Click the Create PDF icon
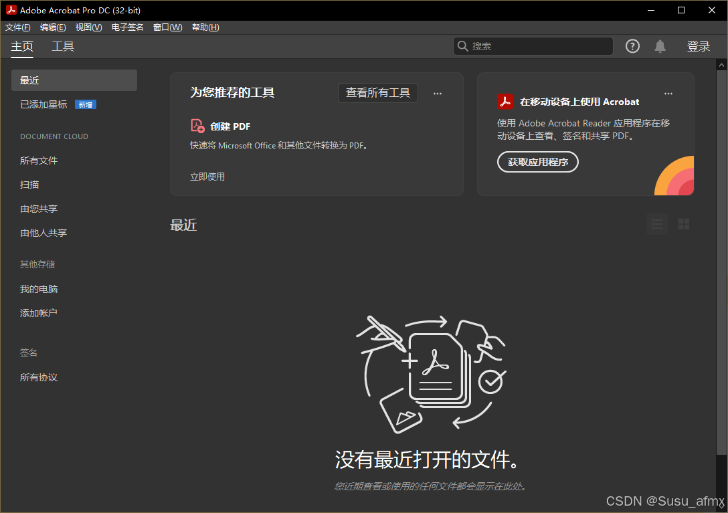 click(x=197, y=126)
